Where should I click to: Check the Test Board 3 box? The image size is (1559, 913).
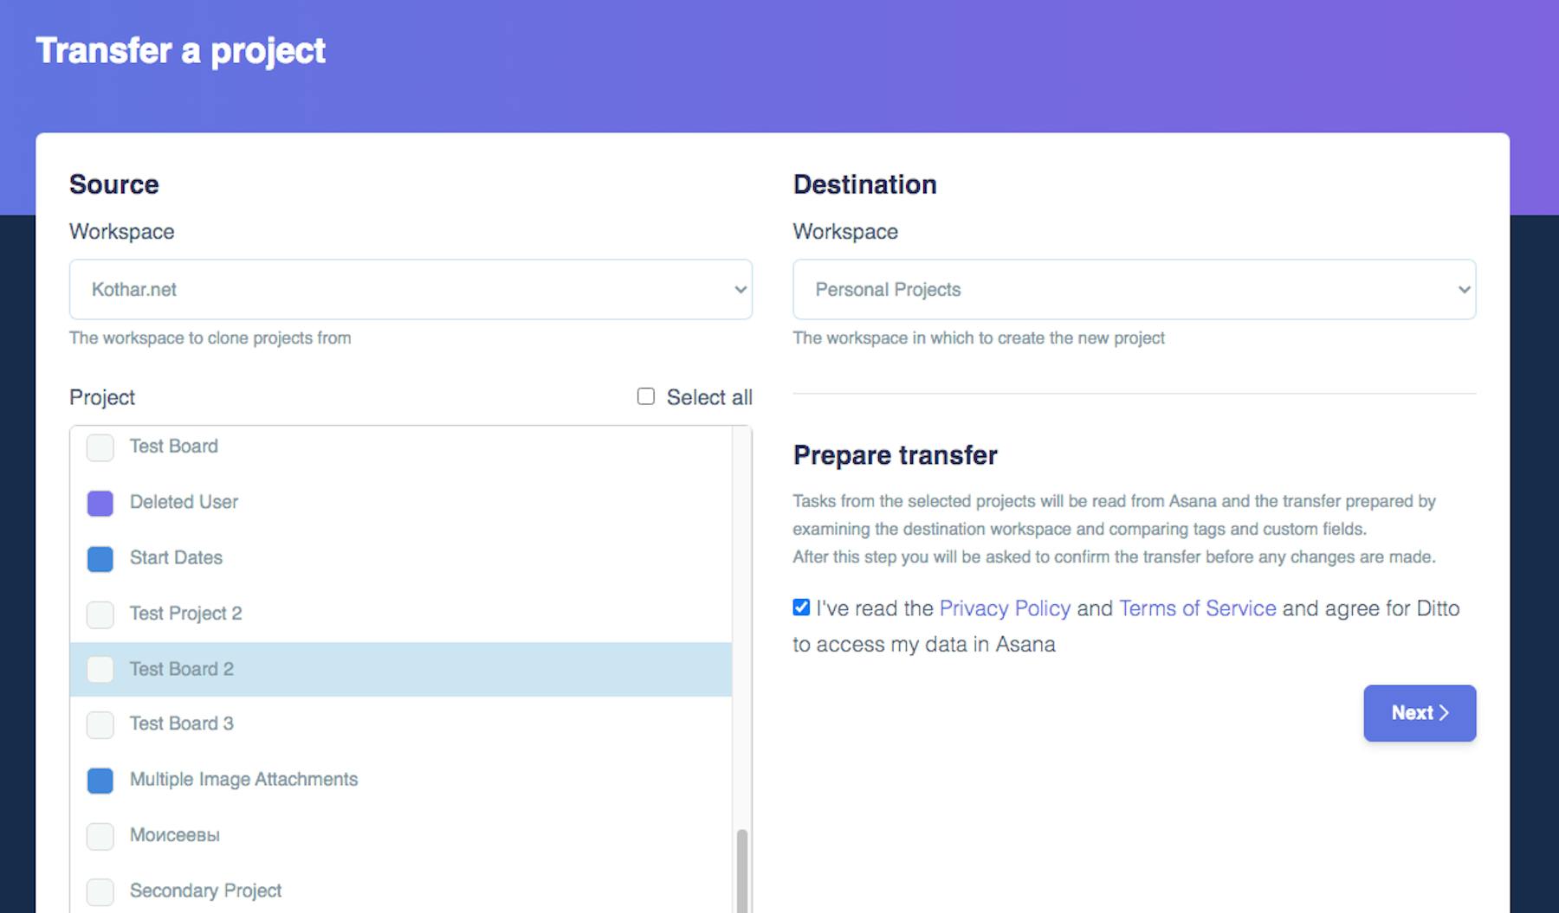click(100, 724)
